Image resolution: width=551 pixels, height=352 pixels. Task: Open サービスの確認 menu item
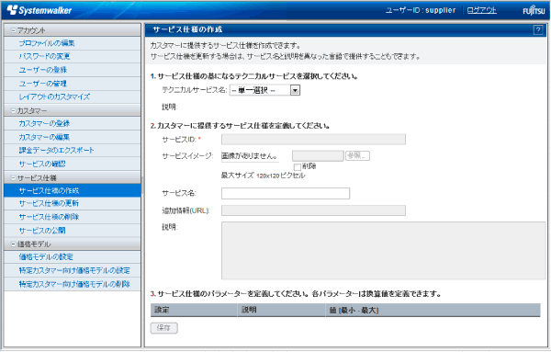point(73,164)
